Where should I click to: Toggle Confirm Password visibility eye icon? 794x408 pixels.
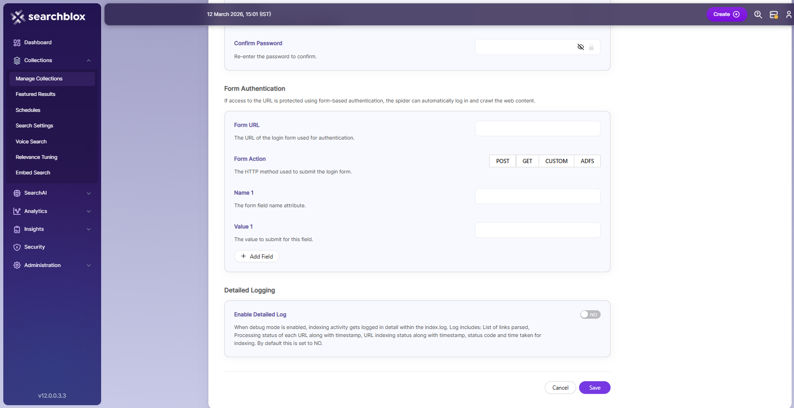[x=581, y=47]
